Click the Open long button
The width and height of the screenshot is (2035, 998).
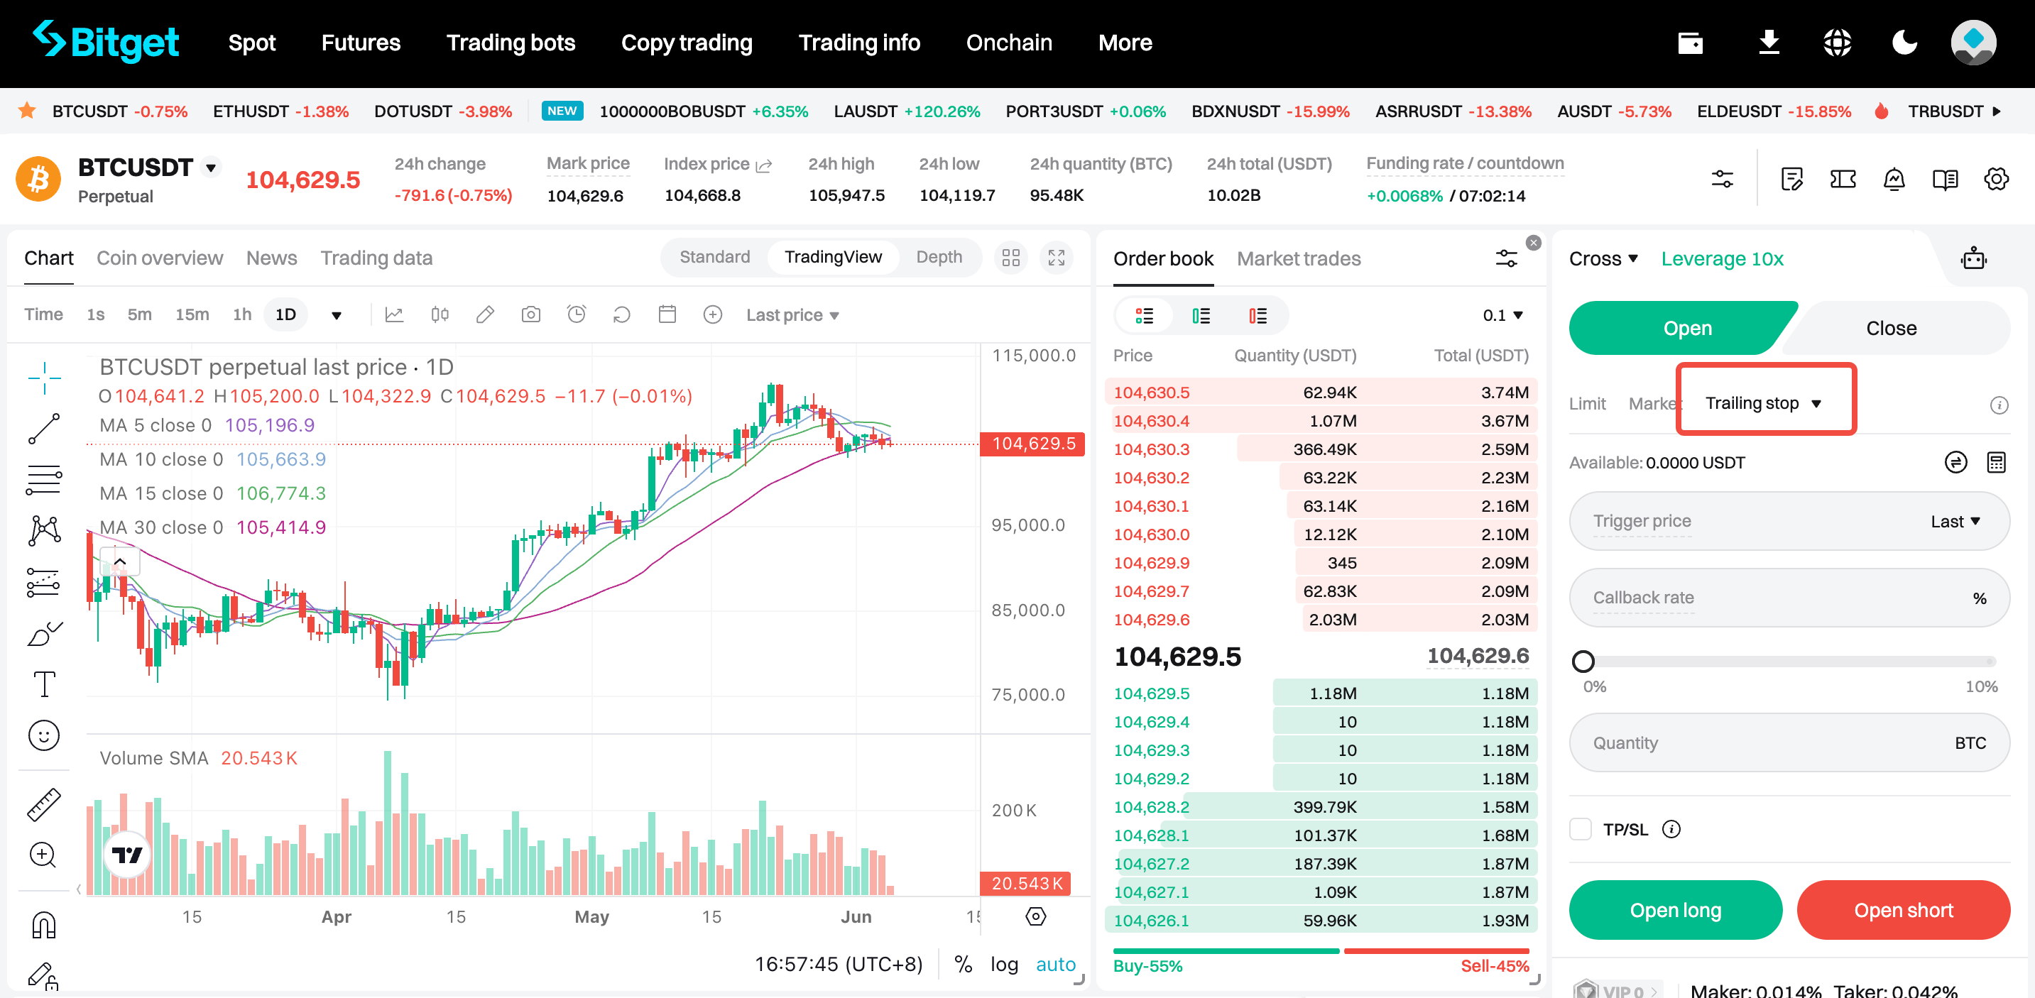point(1675,911)
